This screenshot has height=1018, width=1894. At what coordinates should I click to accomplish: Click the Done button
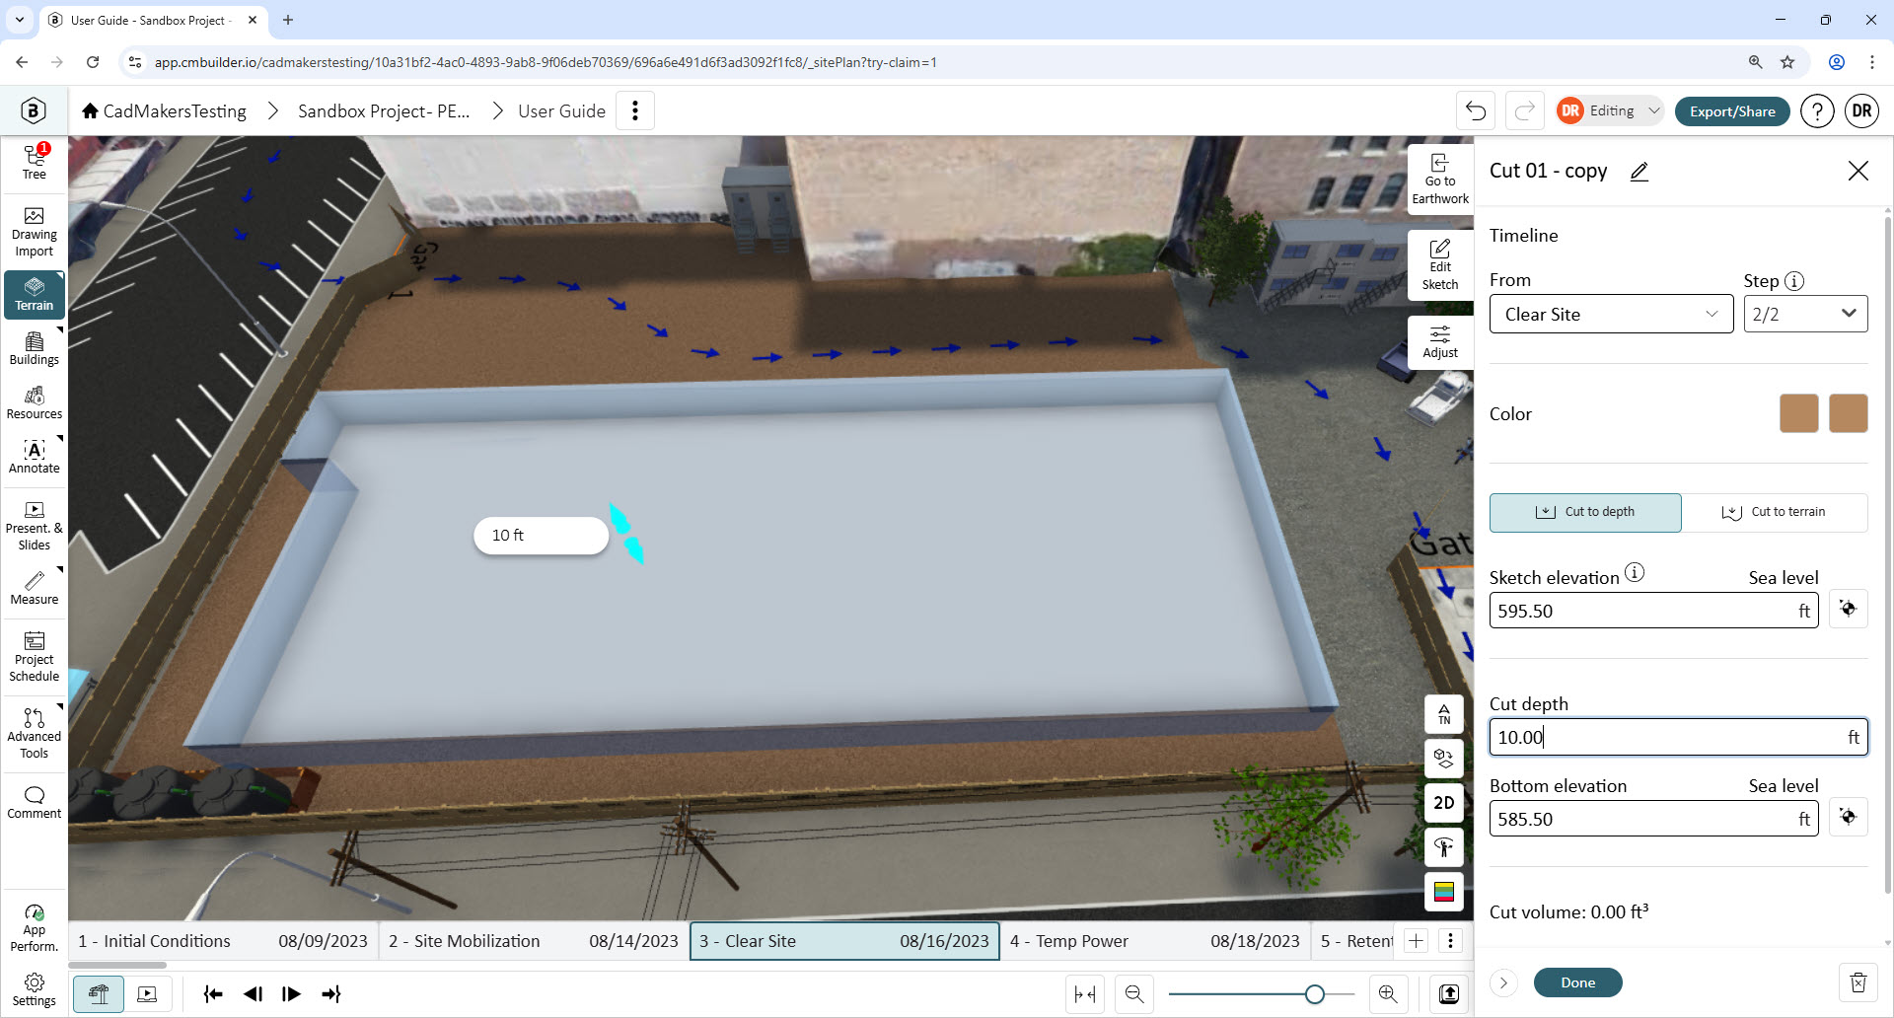pos(1578,982)
